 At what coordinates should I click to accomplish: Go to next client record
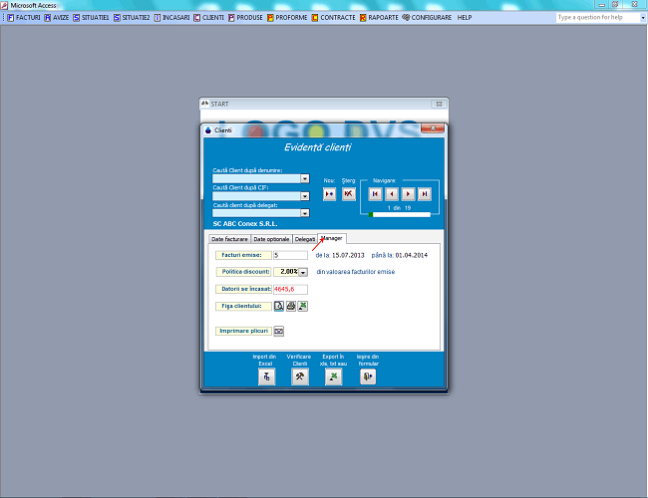click(409, 194)
